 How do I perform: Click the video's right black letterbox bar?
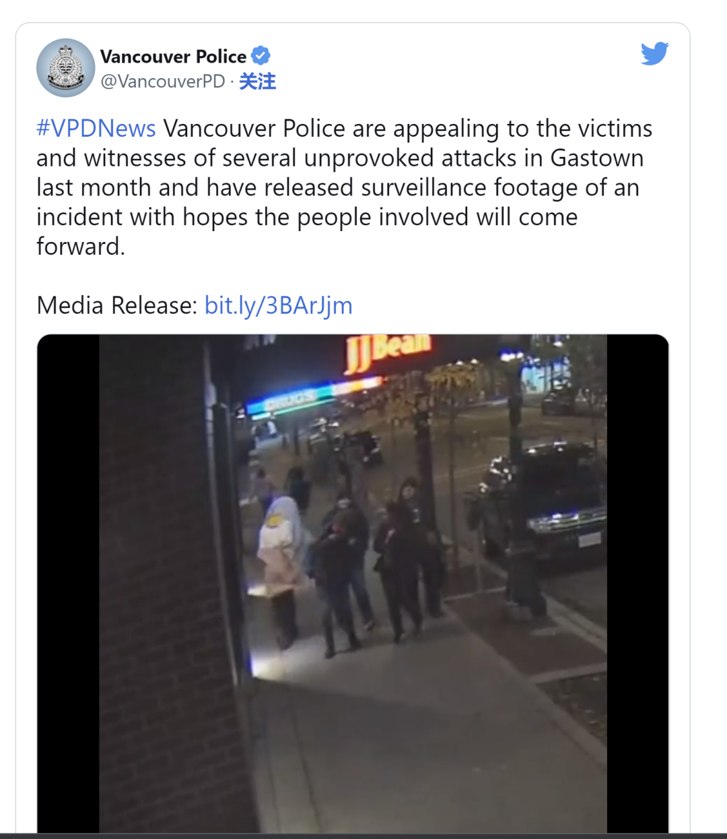tap(638, 584)
